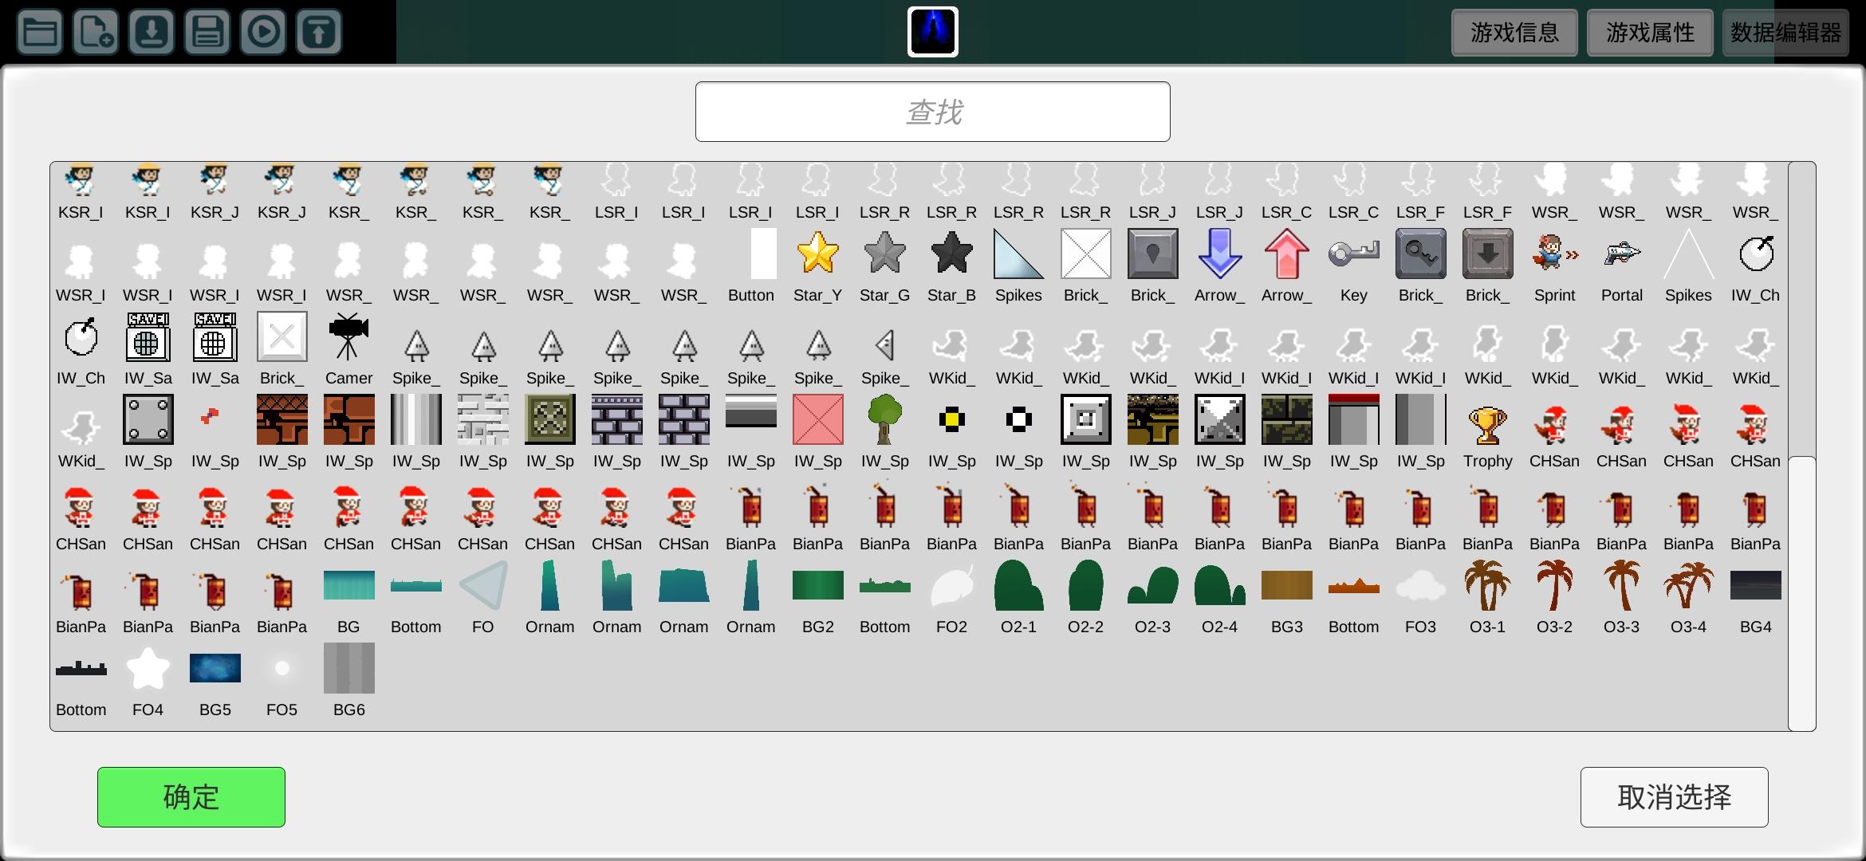Click the save disk icon
The image size is (1866, 861).
point(207,32)
